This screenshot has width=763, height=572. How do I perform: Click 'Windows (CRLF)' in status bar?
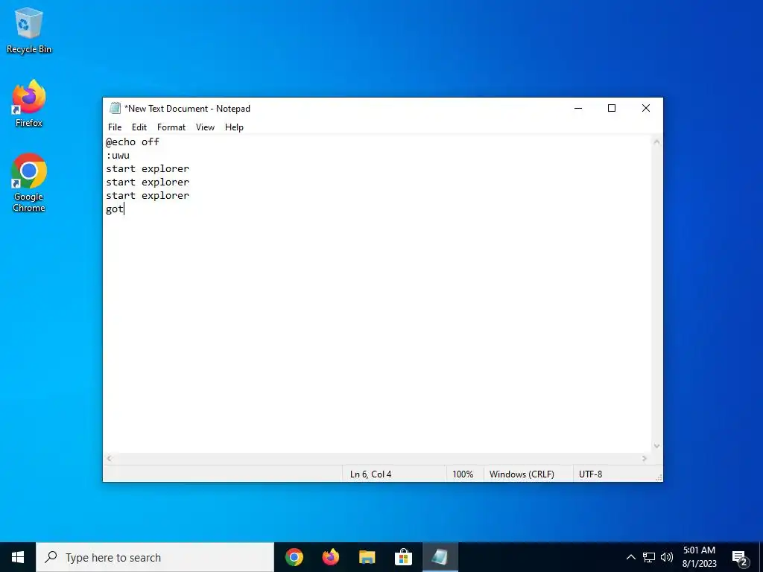click(522, 474)
